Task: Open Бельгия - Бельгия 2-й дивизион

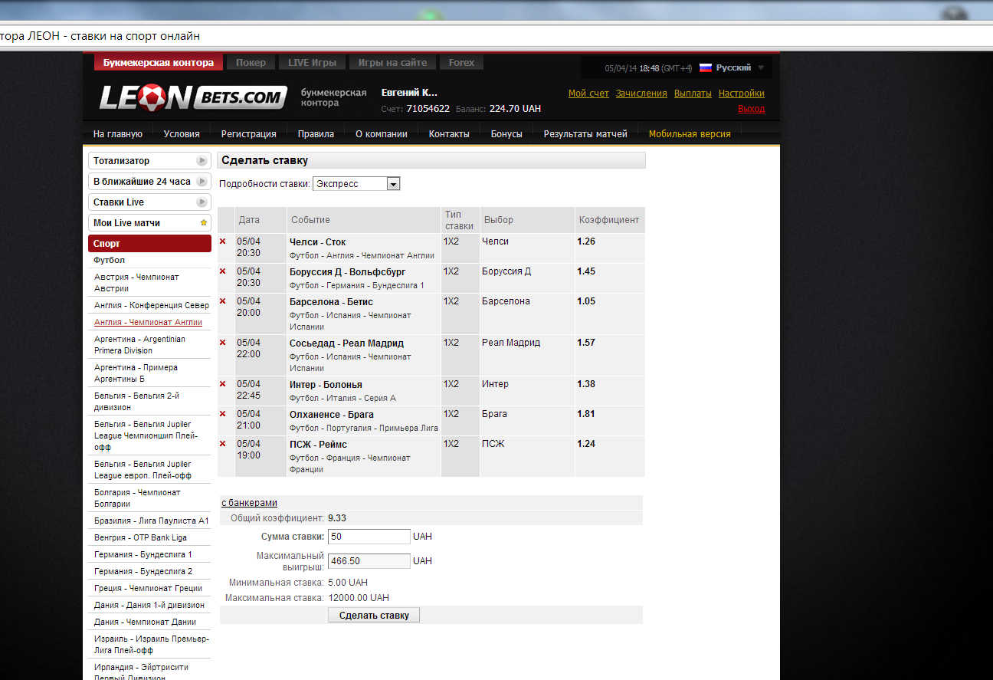Action: 136,402
